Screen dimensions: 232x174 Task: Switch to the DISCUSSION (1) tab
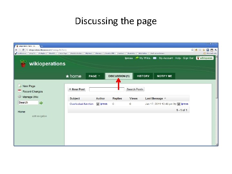pyautogui.click(x=119, y=76)
